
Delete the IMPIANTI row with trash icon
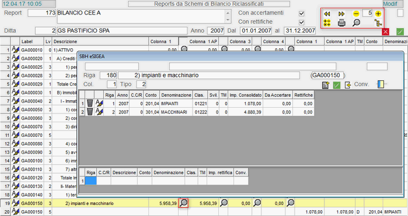[90, 103]
